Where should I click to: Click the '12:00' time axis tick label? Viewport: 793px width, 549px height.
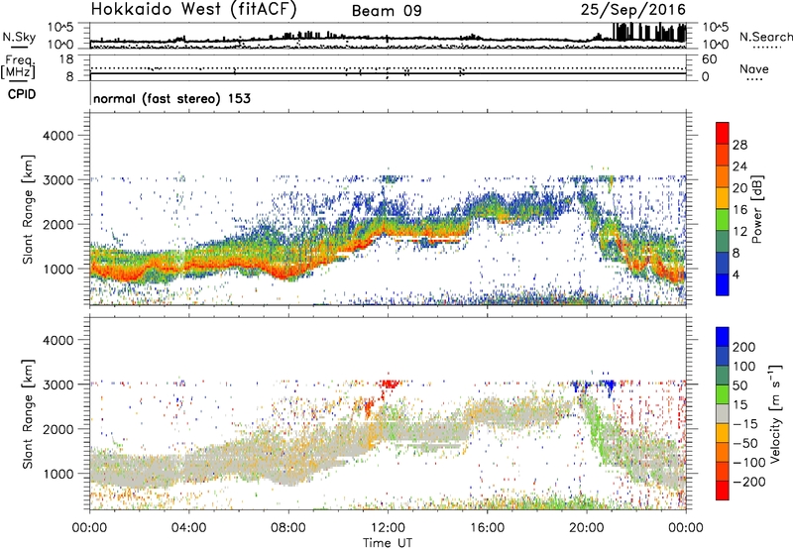click(388, 528)
